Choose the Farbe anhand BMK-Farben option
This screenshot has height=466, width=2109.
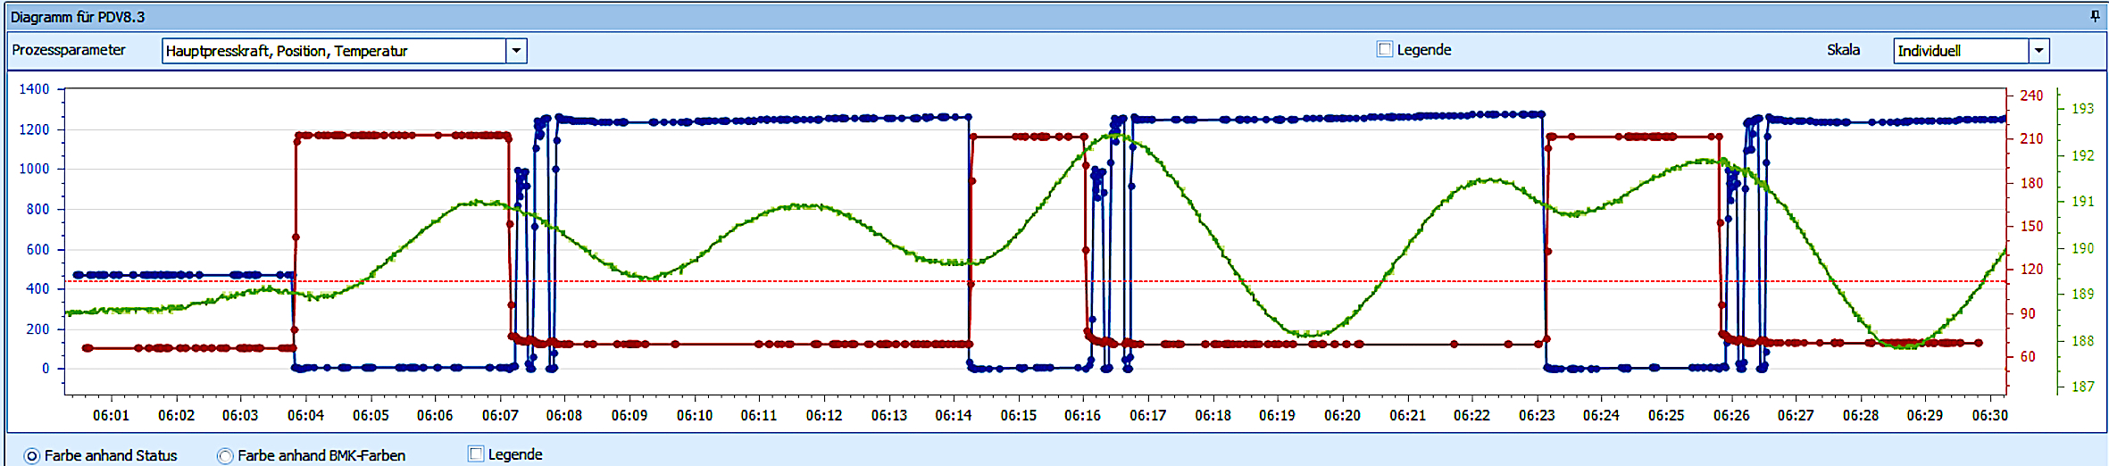225,456
